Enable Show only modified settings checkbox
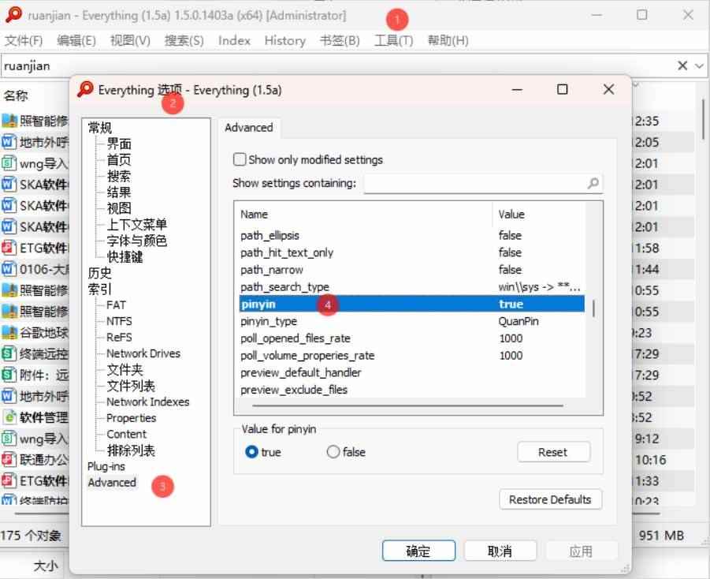This screenshot has height=579, width=710. click(239, 159)
